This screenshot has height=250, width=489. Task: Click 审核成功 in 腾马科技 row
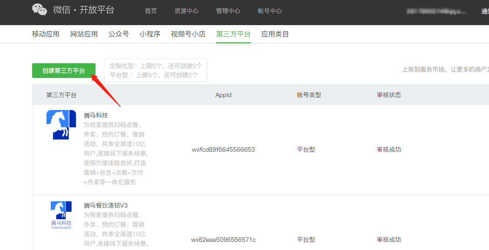(389, 150)
